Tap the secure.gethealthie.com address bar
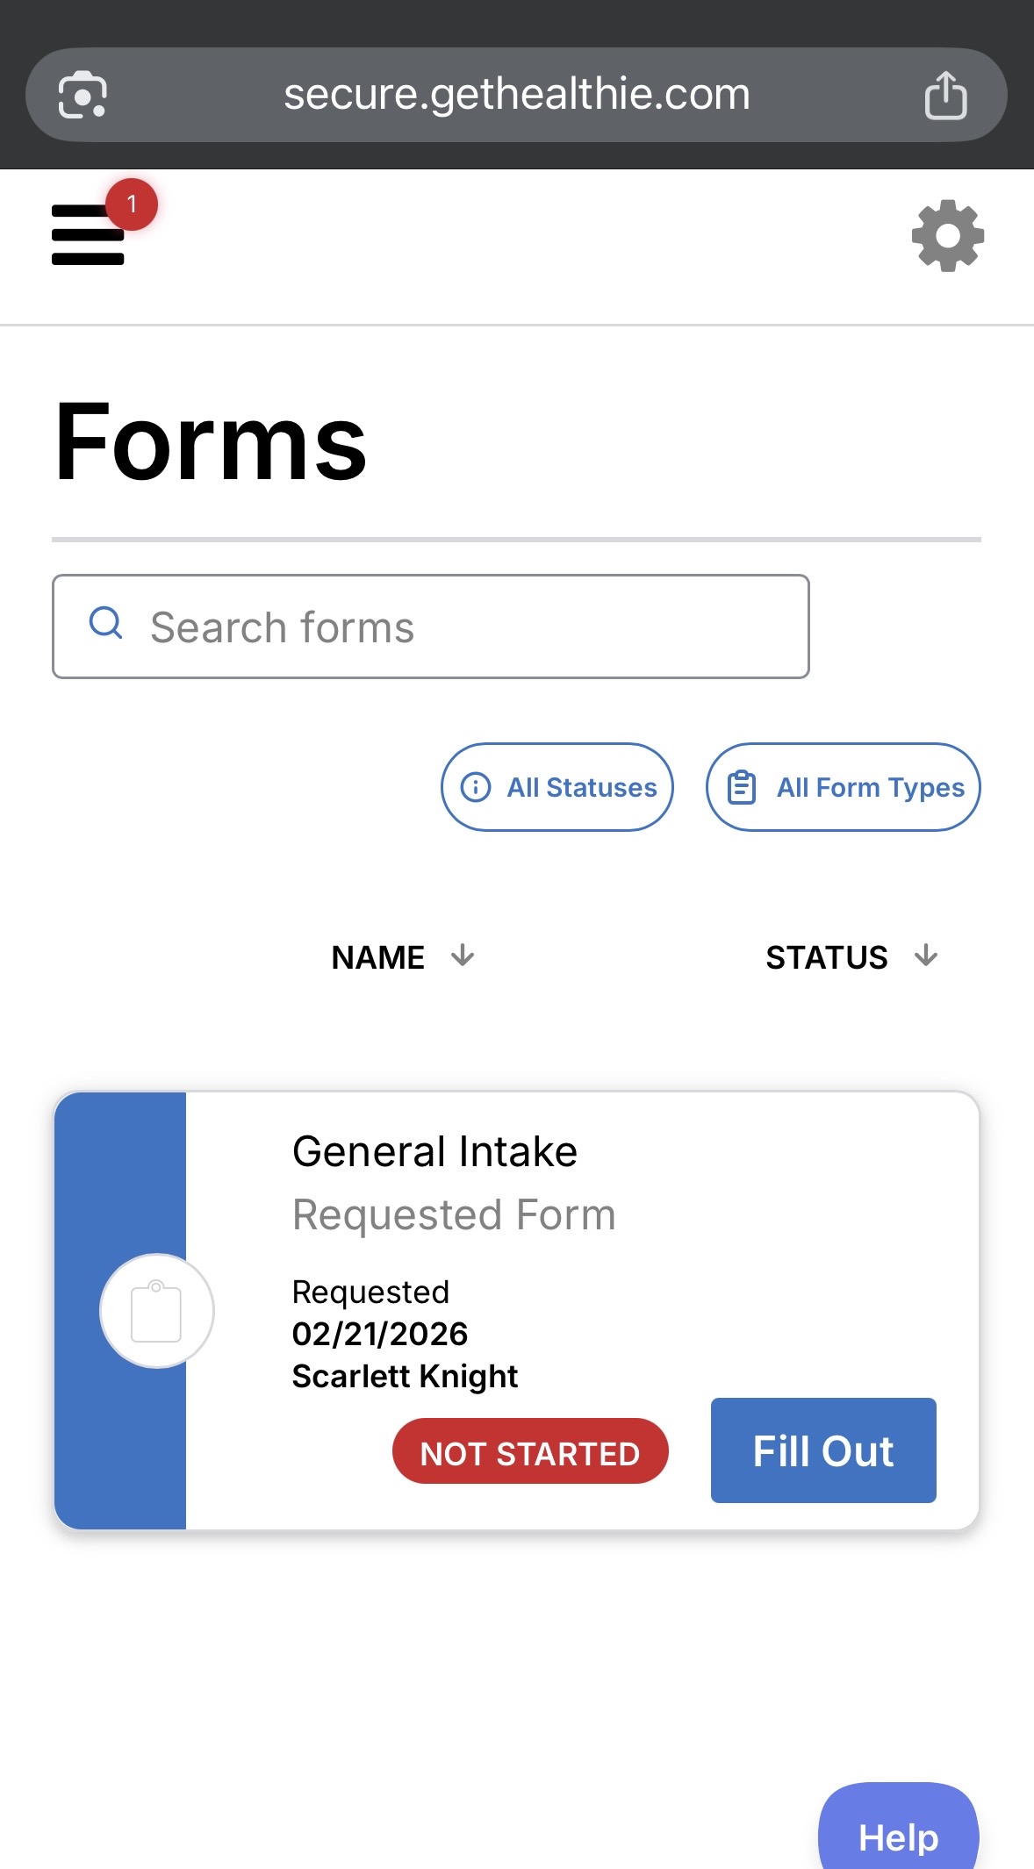 (x=516, y=95)
